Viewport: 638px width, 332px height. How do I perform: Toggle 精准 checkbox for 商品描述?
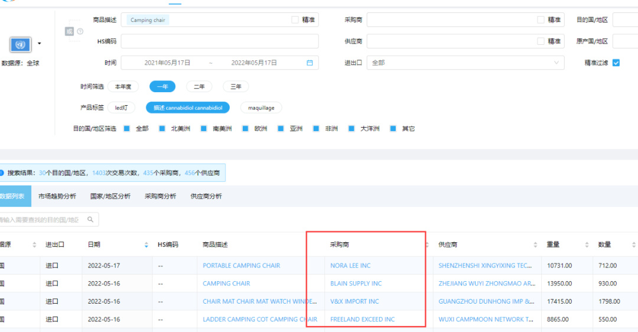click(x=295, y=20)
